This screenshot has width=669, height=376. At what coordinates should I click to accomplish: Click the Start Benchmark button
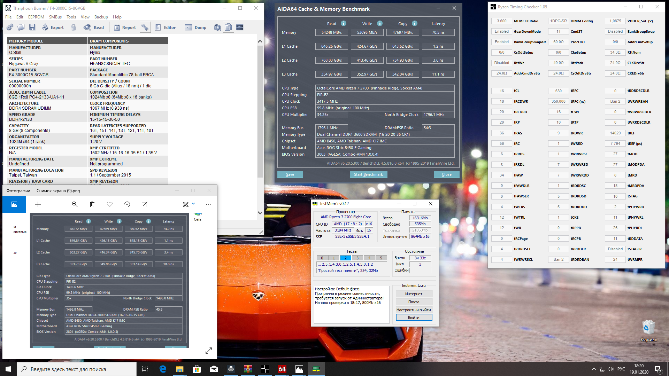(x=368, y=174)
